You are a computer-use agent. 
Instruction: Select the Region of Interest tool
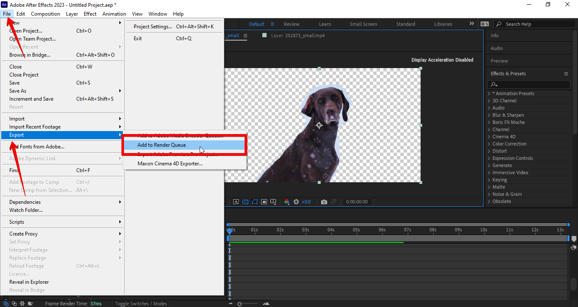(x=264, y=202)
